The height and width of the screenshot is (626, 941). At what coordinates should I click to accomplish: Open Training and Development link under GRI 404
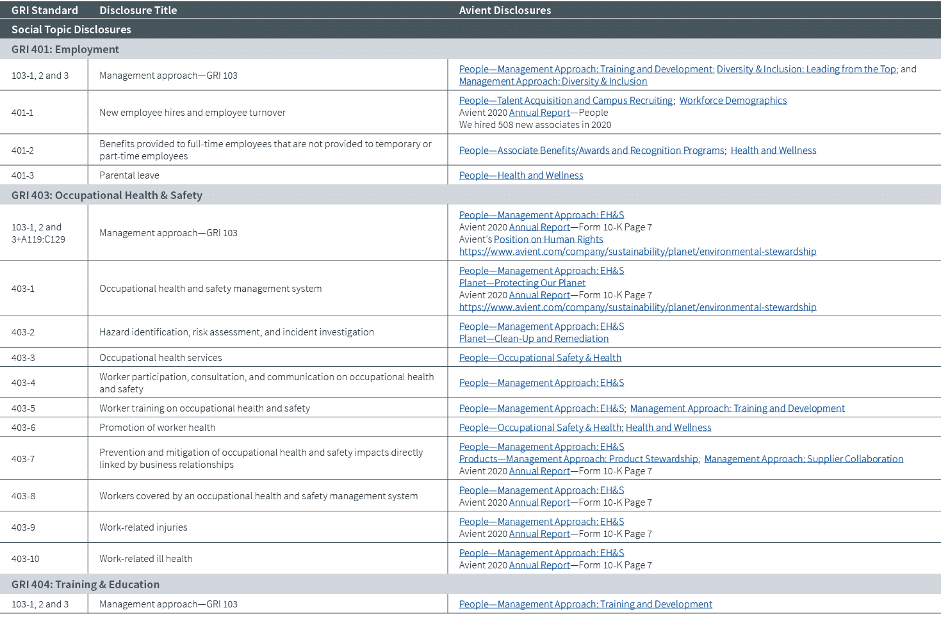click(585, 604)
